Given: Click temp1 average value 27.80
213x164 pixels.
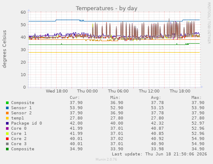Looking at the screenshot, I should tap(157, 118).
